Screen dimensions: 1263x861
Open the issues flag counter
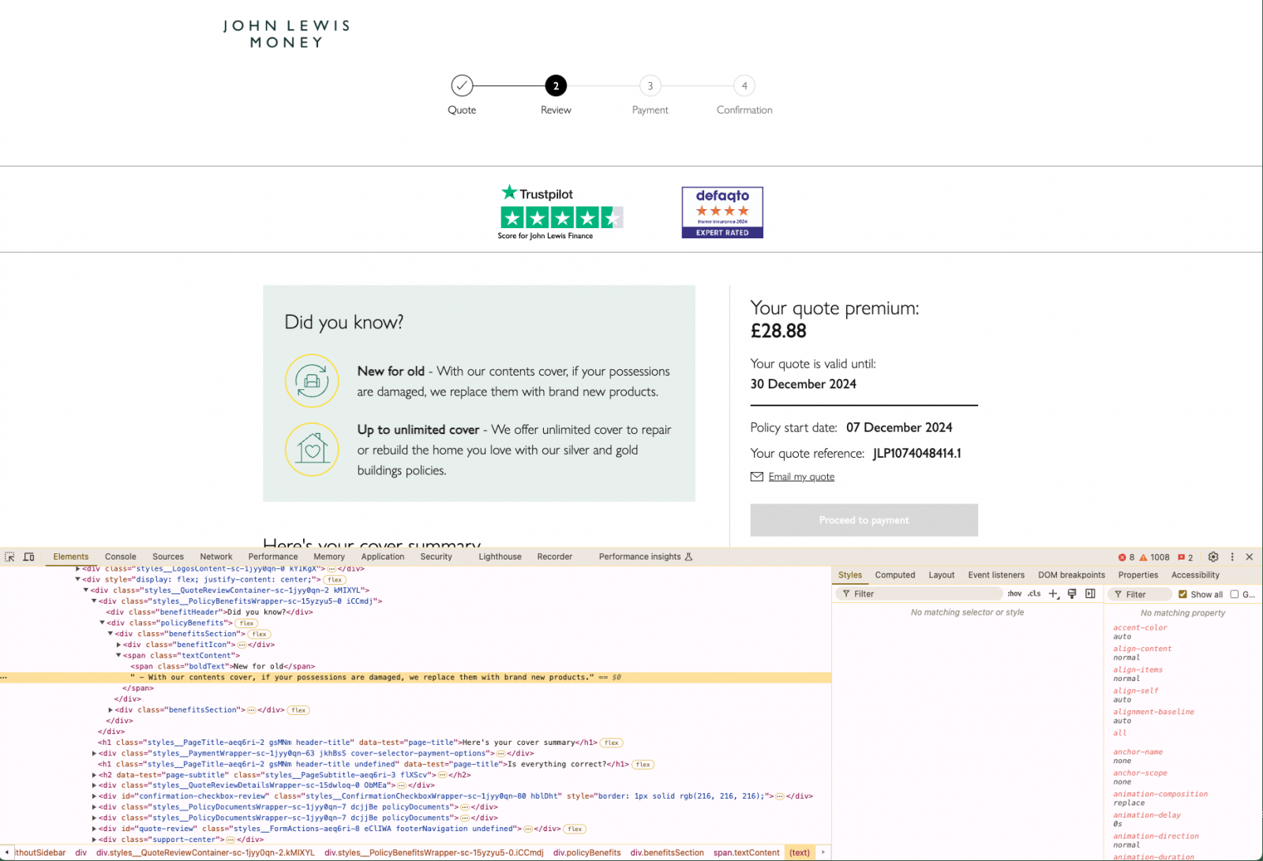tap(1186, 556)
